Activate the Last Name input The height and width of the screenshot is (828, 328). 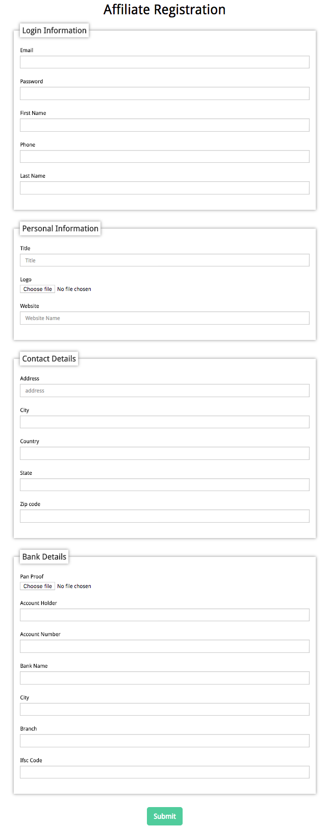[x=164, y=188]
